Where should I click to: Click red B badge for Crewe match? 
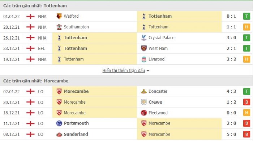pyautogui.click(x=246, y=102)
